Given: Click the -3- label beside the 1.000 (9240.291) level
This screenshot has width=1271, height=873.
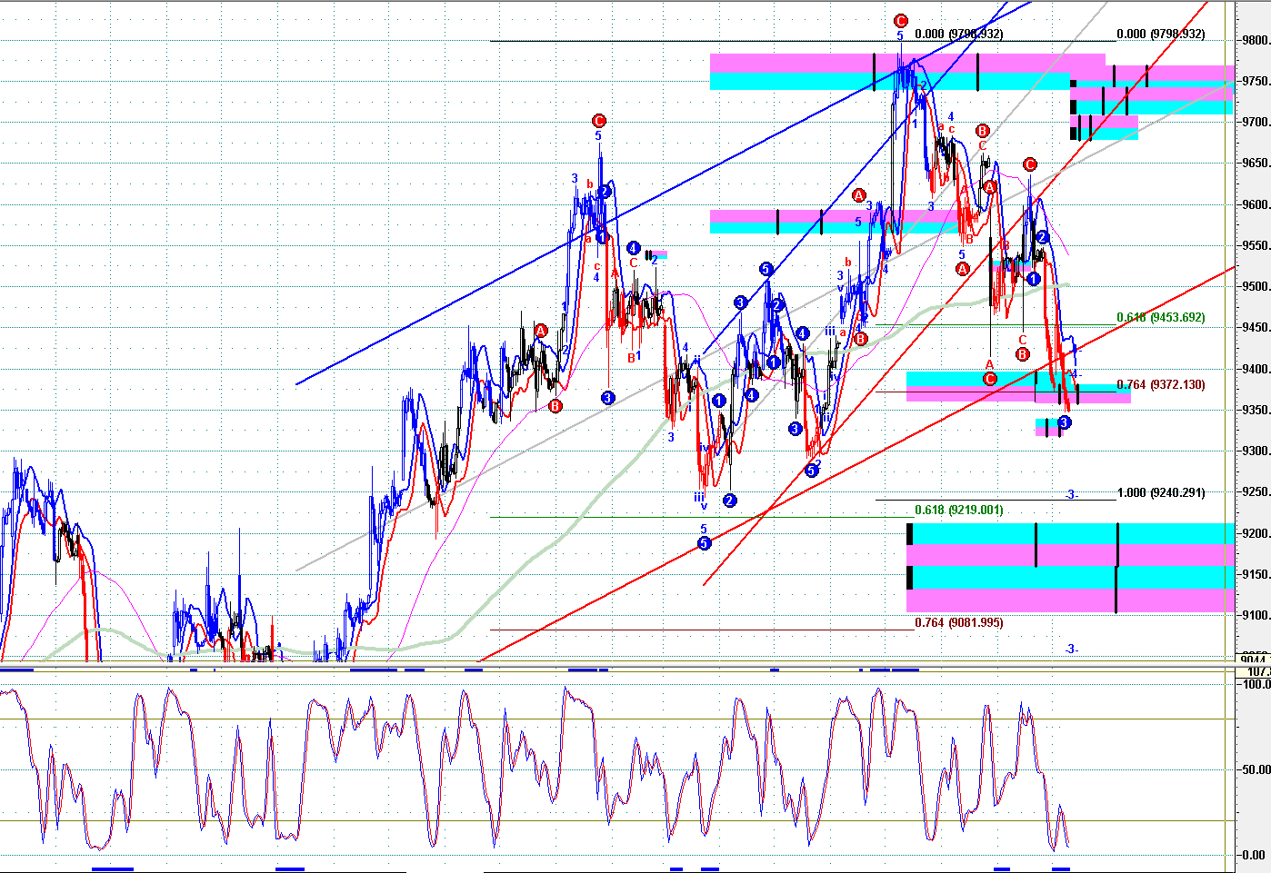Looking at the screenshot, I should click(1072, 495).
